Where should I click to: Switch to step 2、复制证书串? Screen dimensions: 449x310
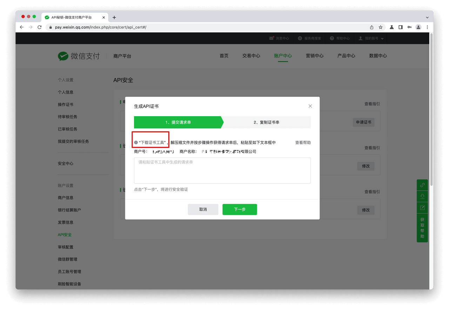point(267,122)
